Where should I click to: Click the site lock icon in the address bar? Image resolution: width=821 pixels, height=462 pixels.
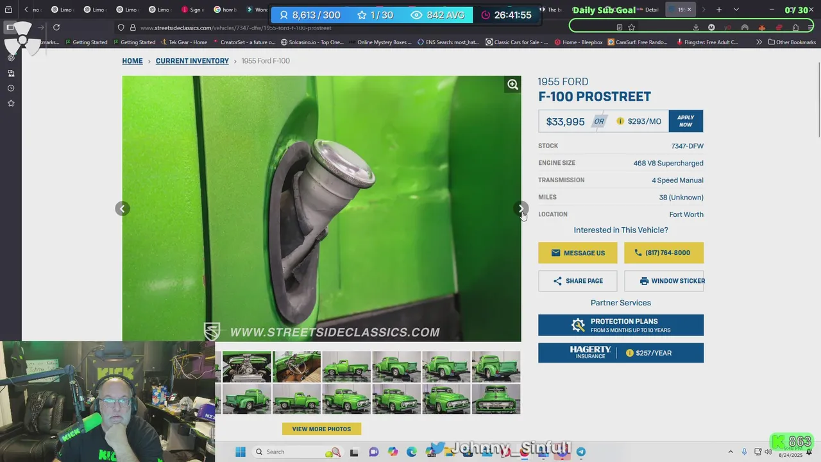[x=133, y=28]
